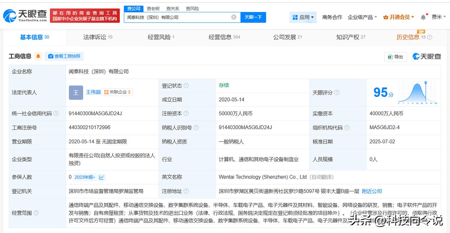Click the help icon next to 经营范围
The height and width of the screenshot is (233, 450).
(x=36, y=213)
